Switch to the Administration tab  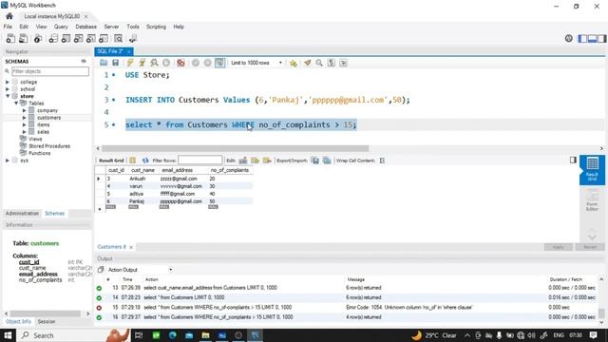[22, 214]
